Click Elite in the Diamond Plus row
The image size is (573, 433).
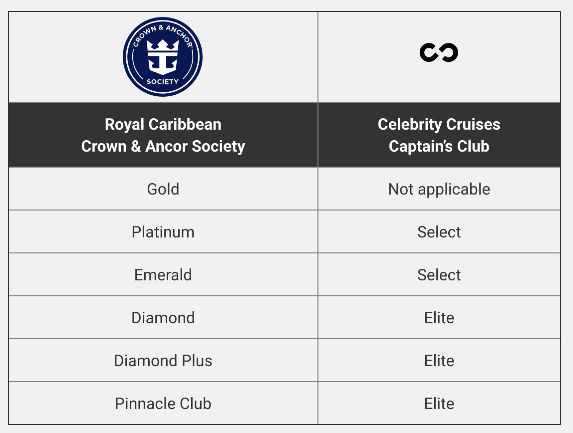pyautogui.click(x=439, y=361)
